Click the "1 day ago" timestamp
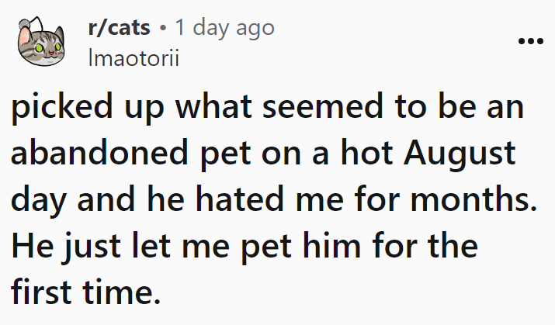The width and height of the screenshot is (555, 325). pyautogui.click(x=224, y=29)
